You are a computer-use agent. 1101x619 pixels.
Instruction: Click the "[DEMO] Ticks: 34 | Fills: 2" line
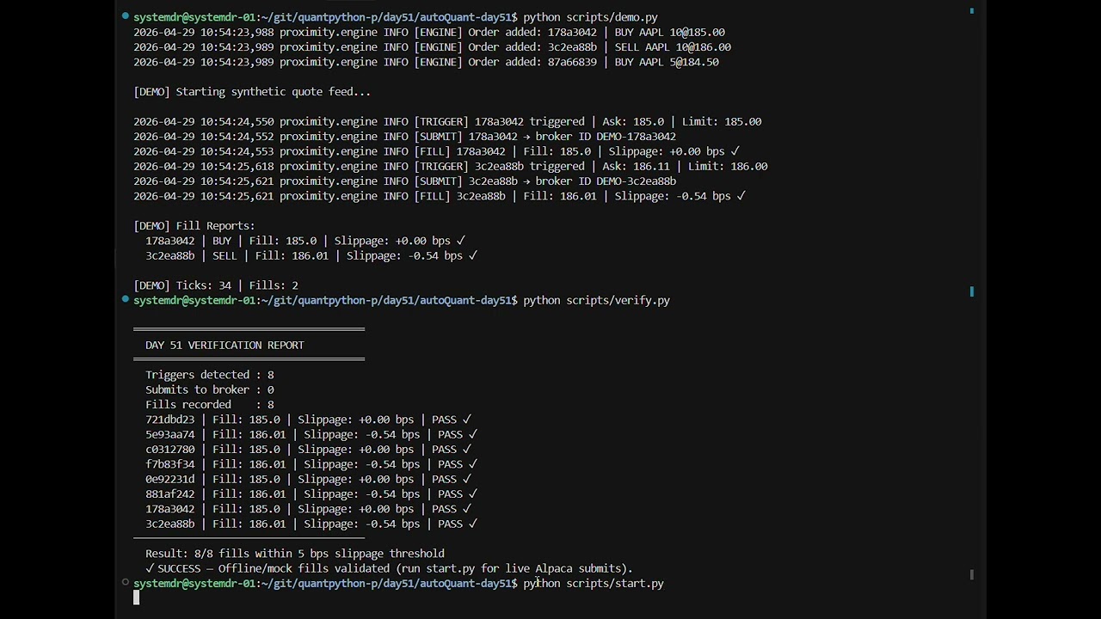[x=216, y=285]
